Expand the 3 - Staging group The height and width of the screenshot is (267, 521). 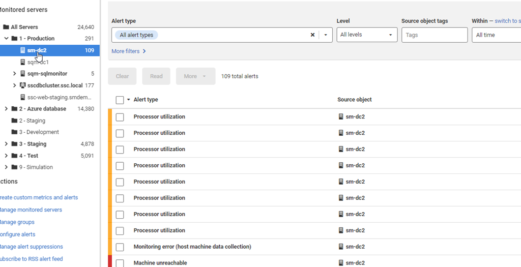click(x=6, y=144)
